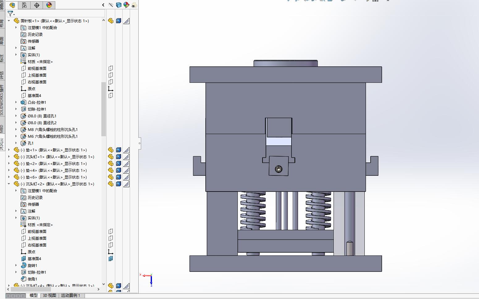This screenshot has width=479, height=299.
Task: Toggle visibility of 沉头钉<2> 上视基准面
Action: [x=111, y=238]
